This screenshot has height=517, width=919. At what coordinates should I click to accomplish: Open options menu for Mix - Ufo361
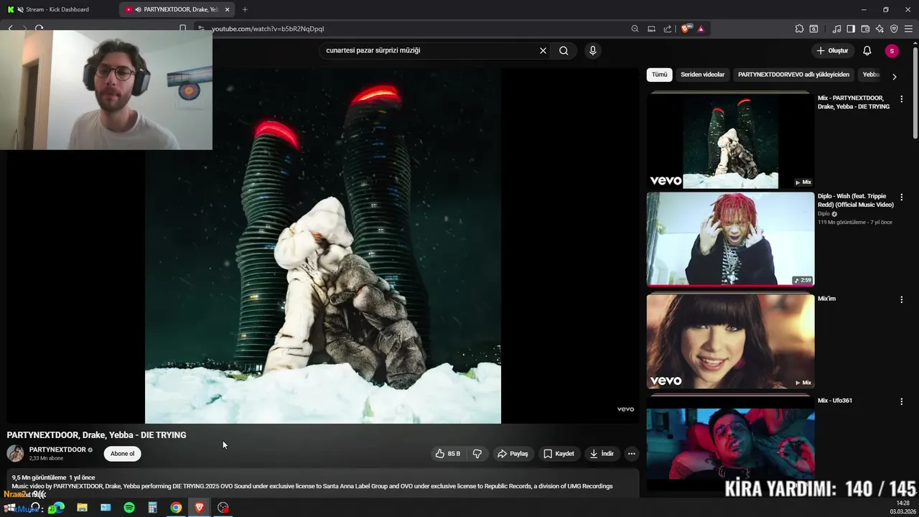(902, 401)
